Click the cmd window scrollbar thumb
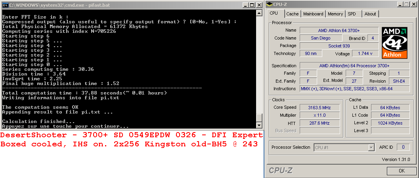 pos(259,117)
